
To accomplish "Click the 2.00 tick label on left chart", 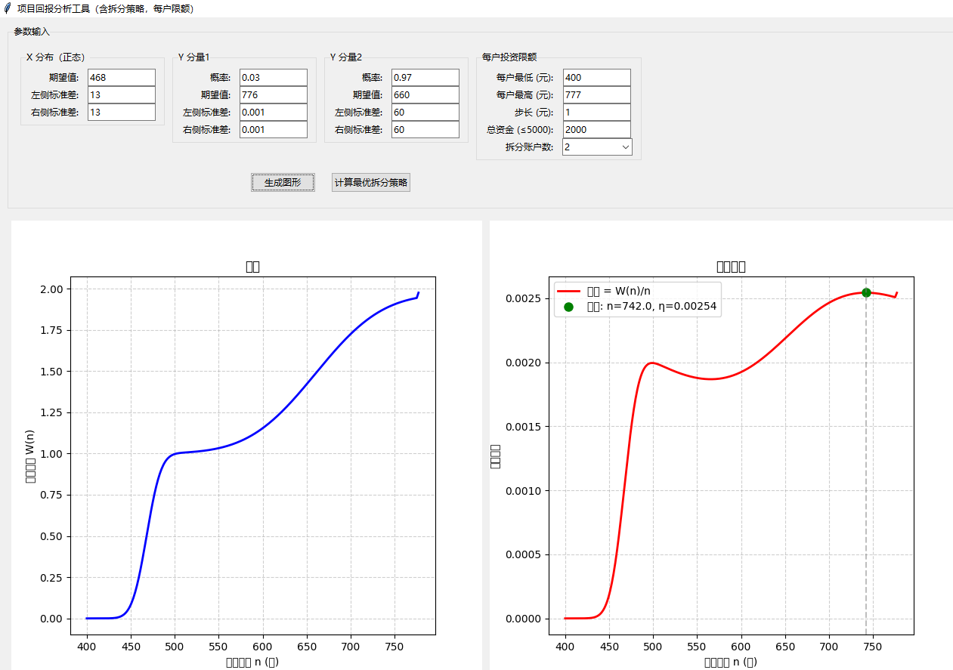I will [52, 289].
